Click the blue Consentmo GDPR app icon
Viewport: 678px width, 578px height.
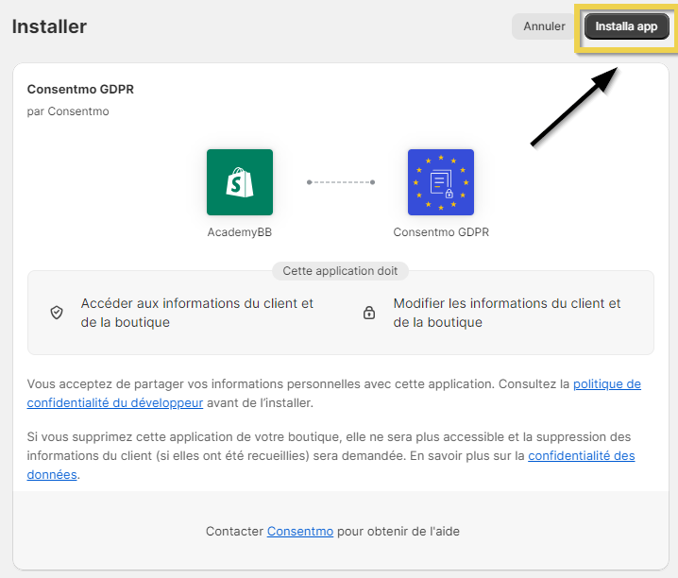pyautogui.click(x=441, y=182)
